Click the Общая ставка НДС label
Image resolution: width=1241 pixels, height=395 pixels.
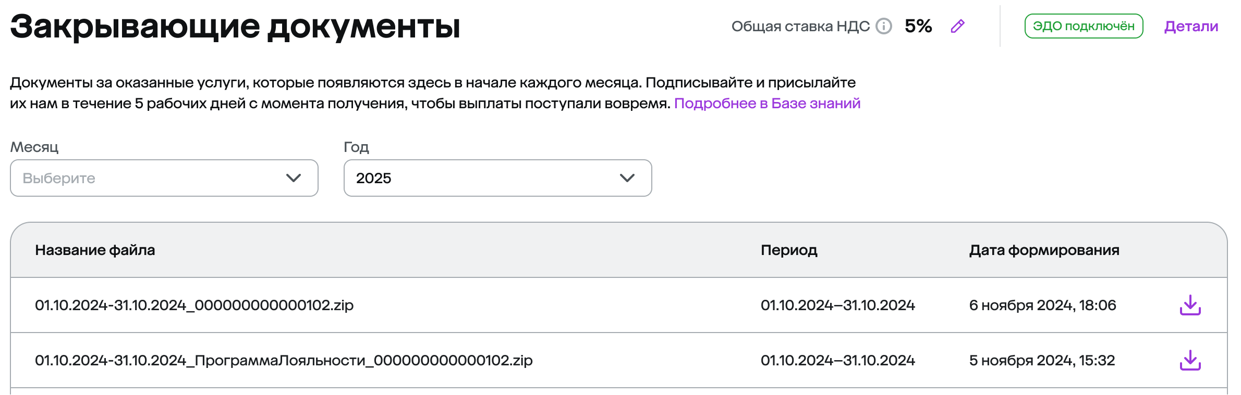click(x=801, y=26)
